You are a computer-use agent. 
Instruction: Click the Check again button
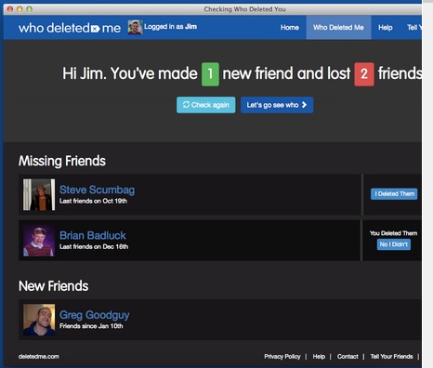tap(206, 105)
